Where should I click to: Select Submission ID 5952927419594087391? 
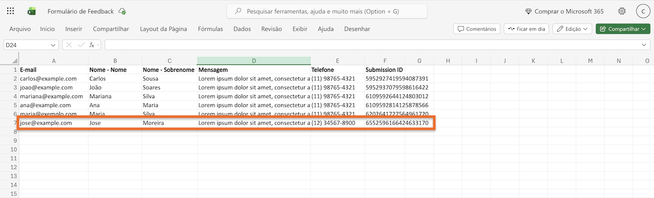pyautogui.click(x=397, y=79)
